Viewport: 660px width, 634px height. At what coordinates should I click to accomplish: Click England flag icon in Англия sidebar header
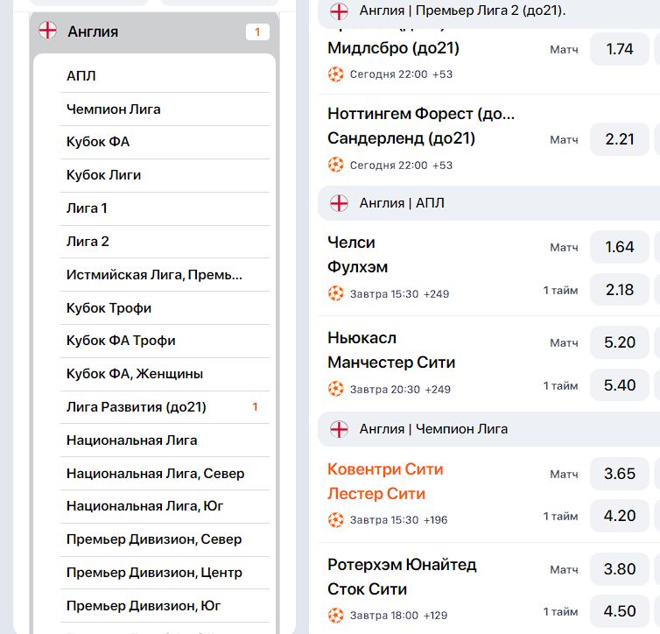[47, 31]
